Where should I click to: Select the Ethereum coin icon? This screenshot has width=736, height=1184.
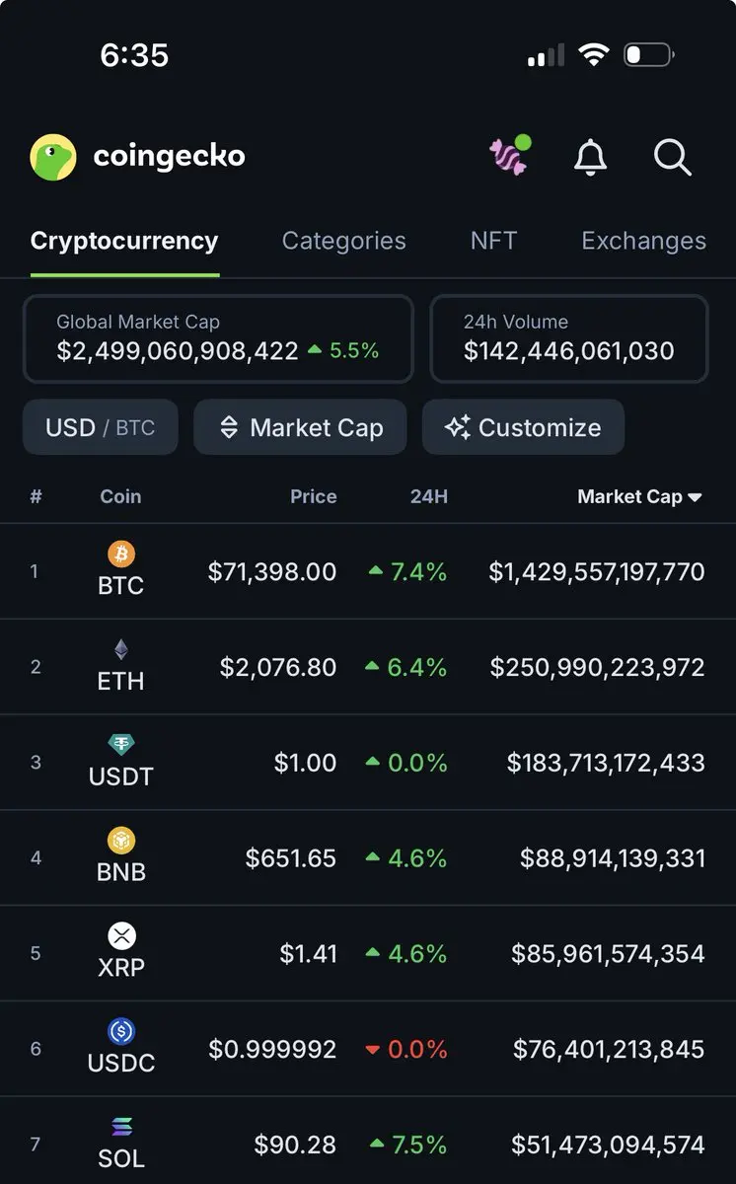tap(121, 649)
